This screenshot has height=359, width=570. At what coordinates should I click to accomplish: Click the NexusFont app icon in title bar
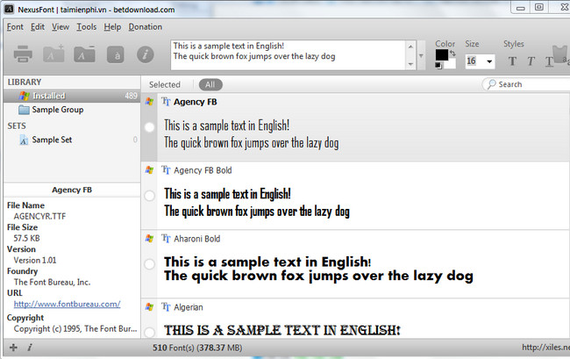[x=9, y=9]
